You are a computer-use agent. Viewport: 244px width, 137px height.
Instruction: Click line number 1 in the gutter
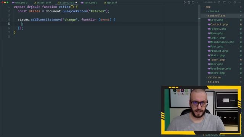[9, 7]
